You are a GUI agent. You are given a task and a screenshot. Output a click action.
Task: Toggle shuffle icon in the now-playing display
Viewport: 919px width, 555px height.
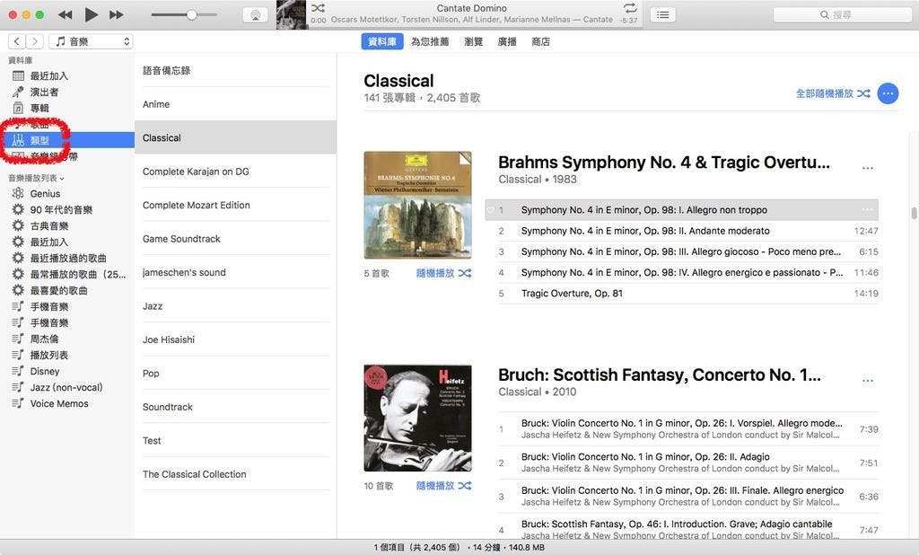(318, 7)
